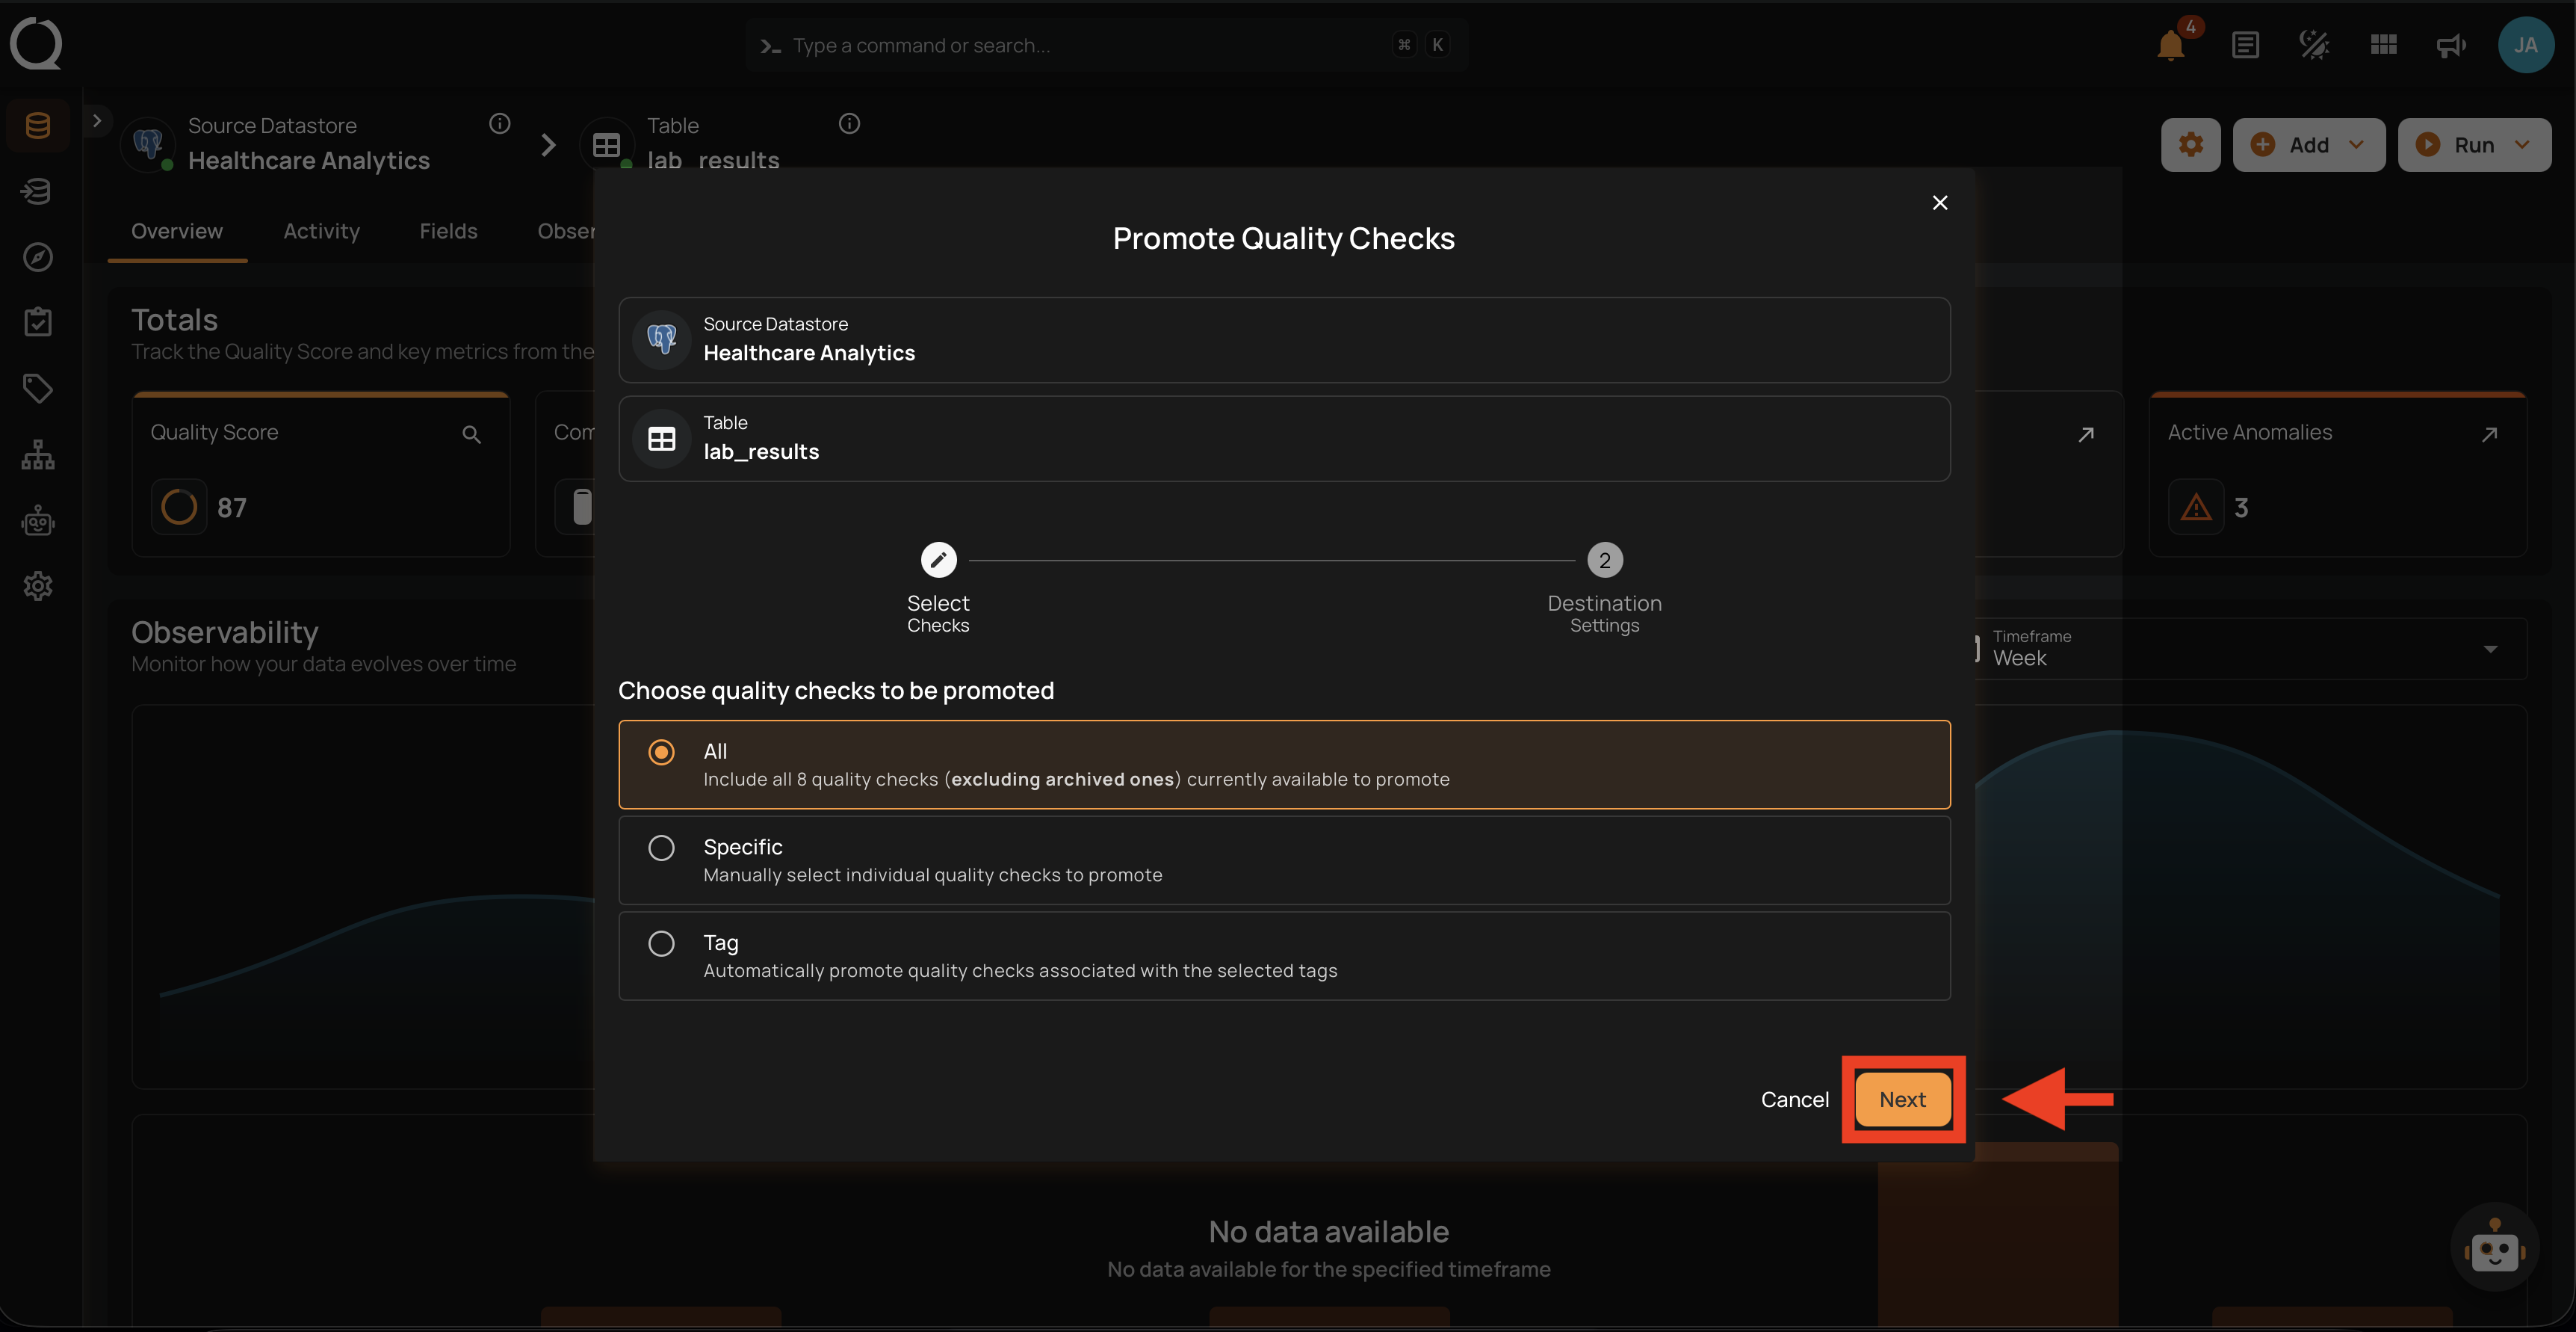Image resolution: width=2576 pixels, height=1332 pixels.
Task: Click the command search field
Action: coord(1106,45)
